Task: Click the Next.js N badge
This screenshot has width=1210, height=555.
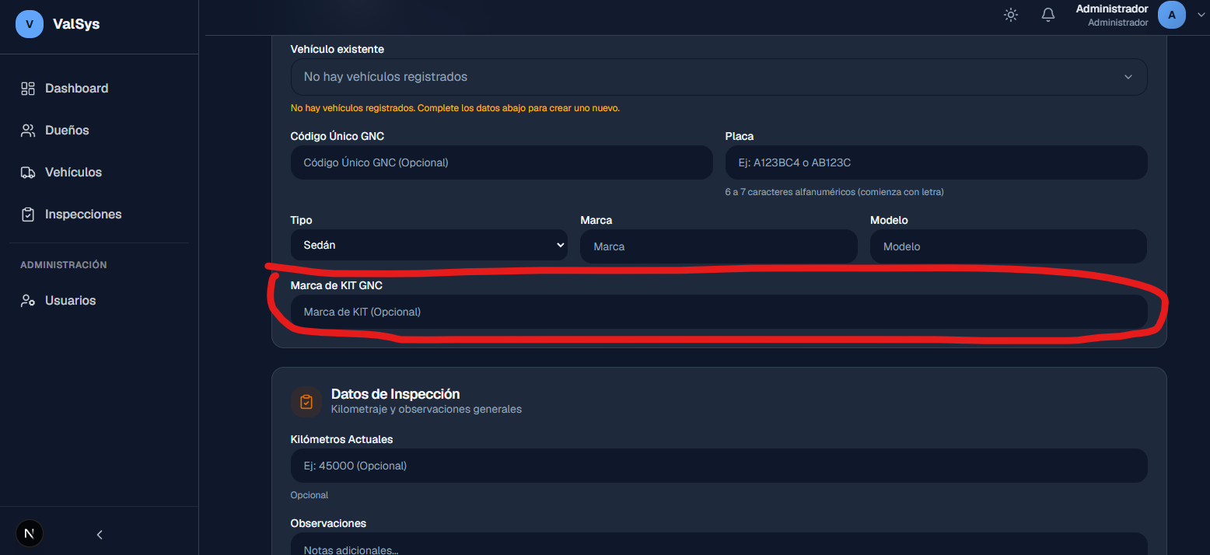Action: (x=30, y=533)
